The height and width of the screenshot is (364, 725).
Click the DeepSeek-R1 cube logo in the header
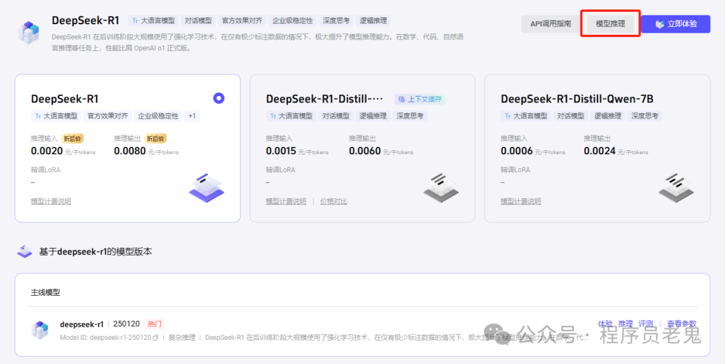(x=30, y=32)
